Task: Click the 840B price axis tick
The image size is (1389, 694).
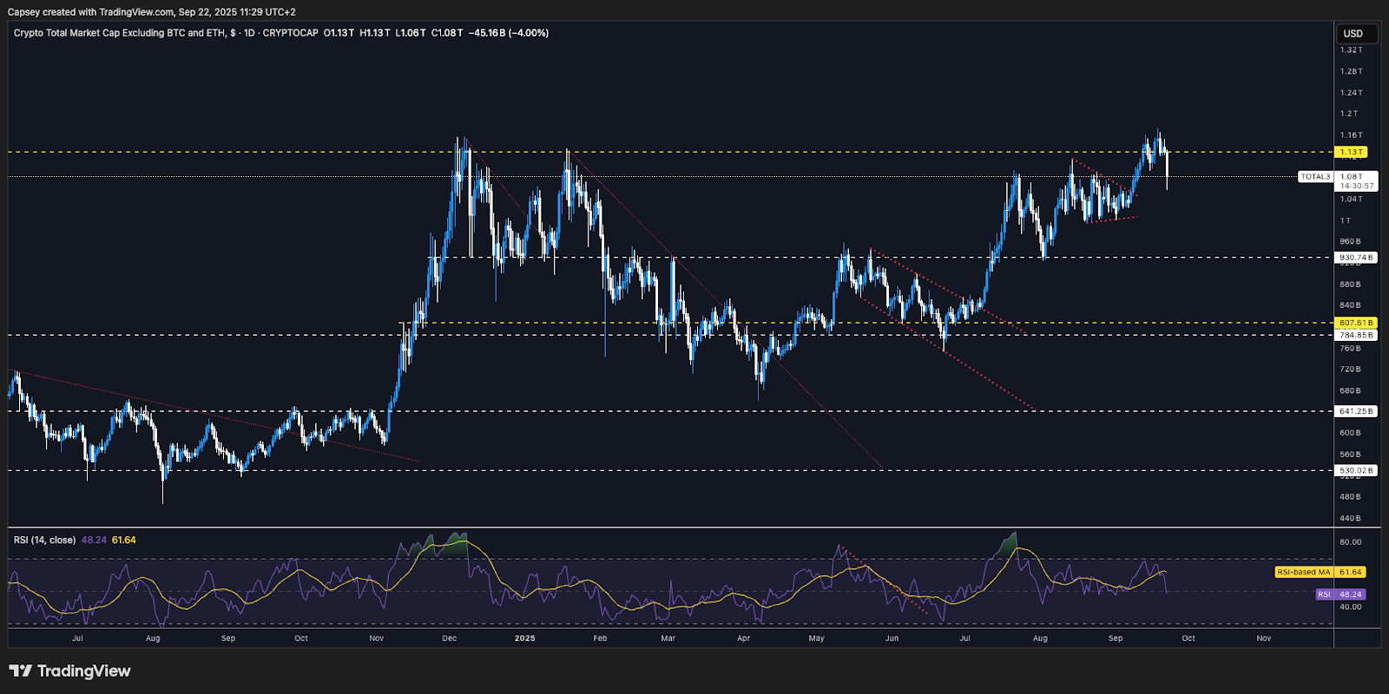Action: (1350, 305)
